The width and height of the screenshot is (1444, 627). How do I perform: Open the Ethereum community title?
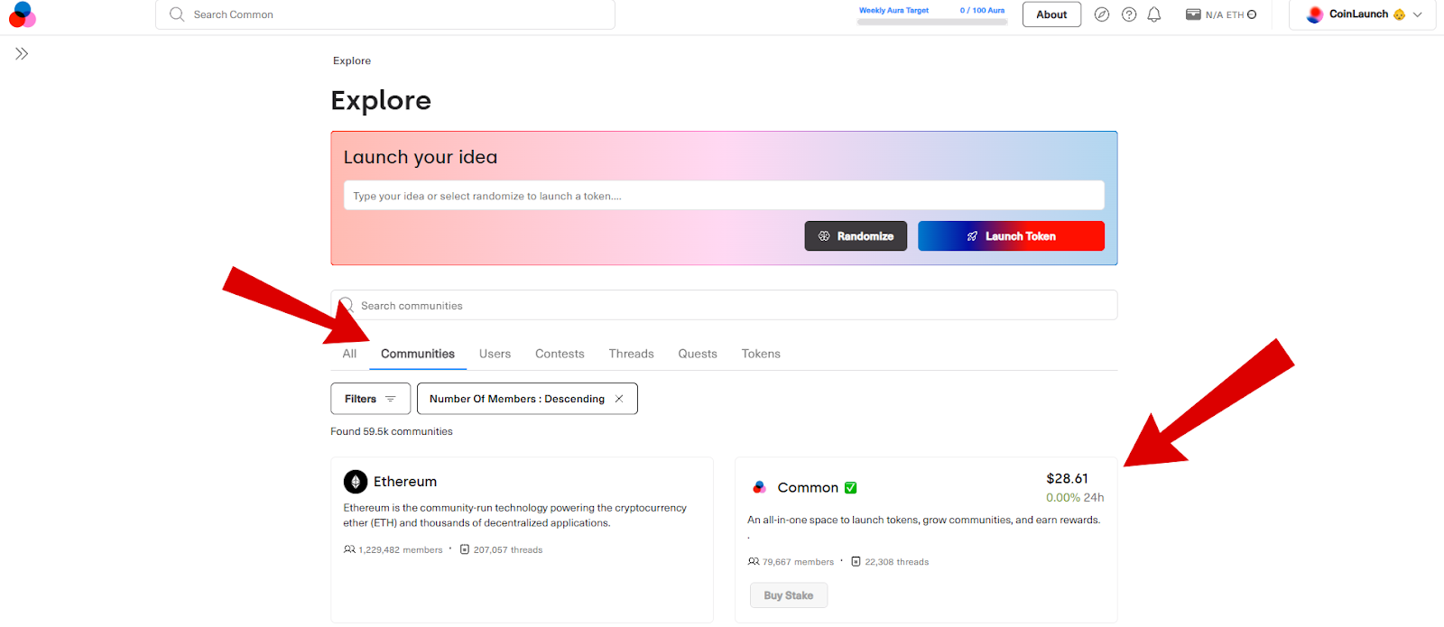(405, 482)
